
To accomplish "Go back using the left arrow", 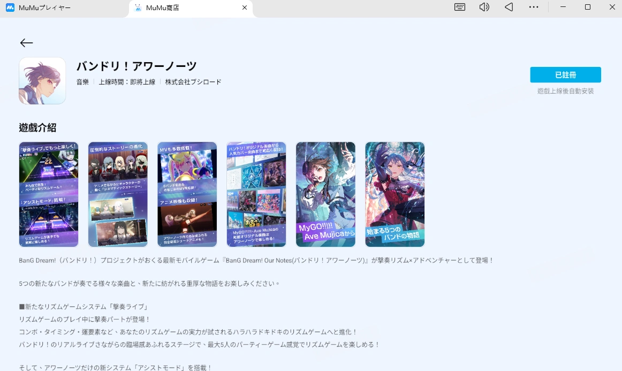I will point(26,43).
